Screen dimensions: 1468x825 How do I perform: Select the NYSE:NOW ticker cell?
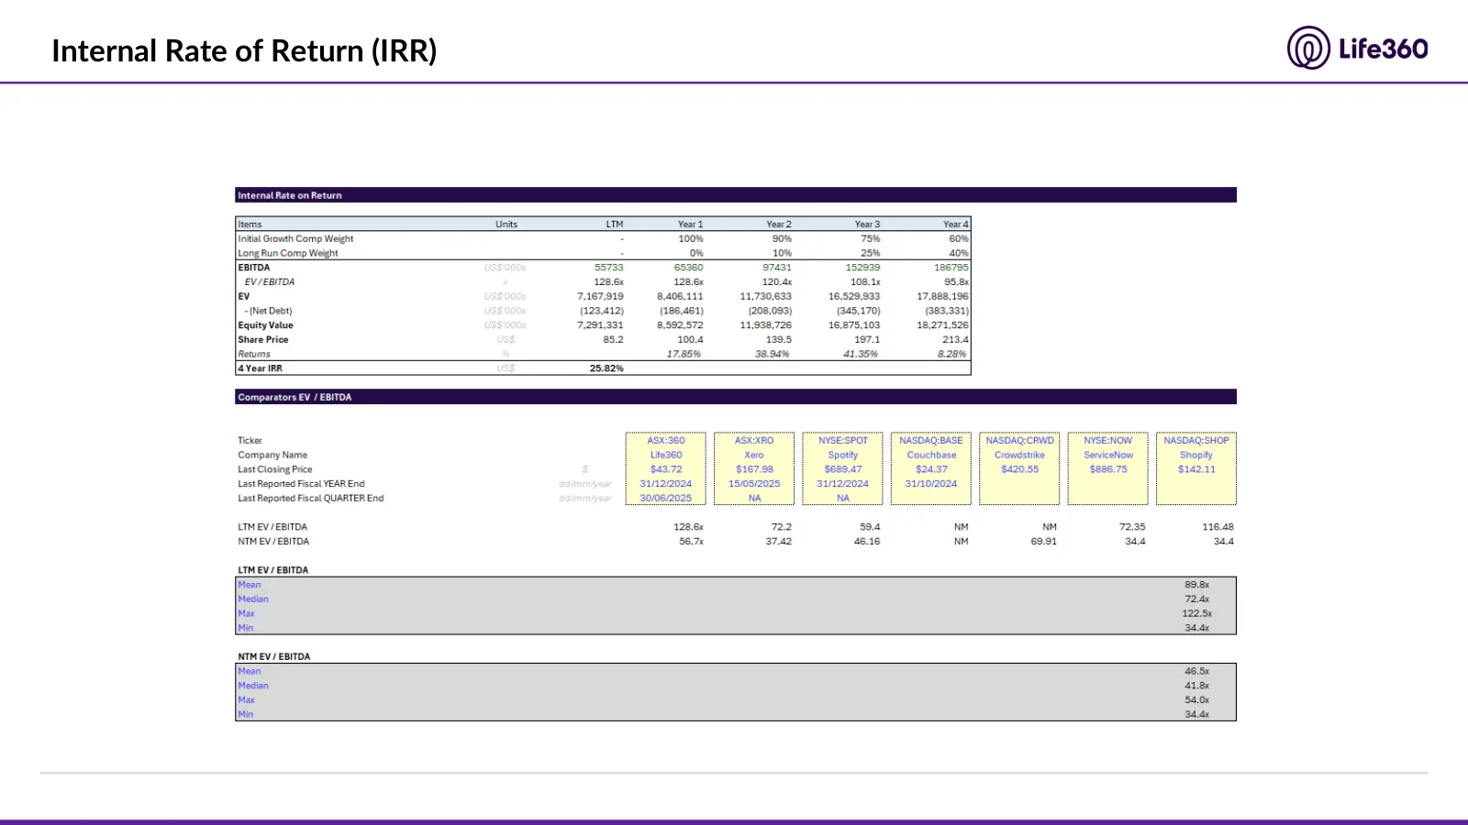1108,441
